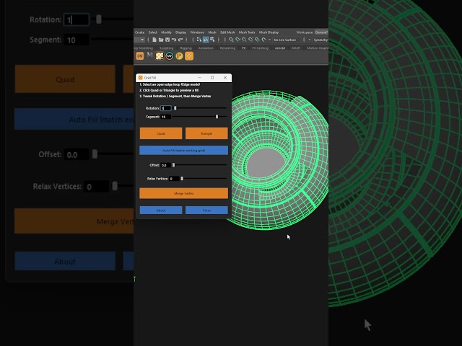Open the Symmetry dropdown arrow
The height and width of the screenshot is (346, 462).
(310, 40)
